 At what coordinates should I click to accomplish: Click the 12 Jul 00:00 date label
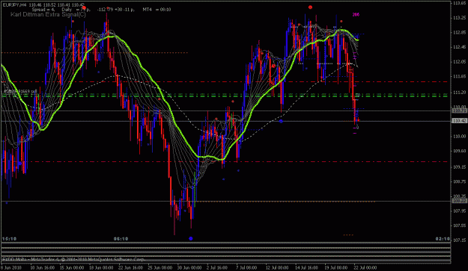tap(277, 268)
